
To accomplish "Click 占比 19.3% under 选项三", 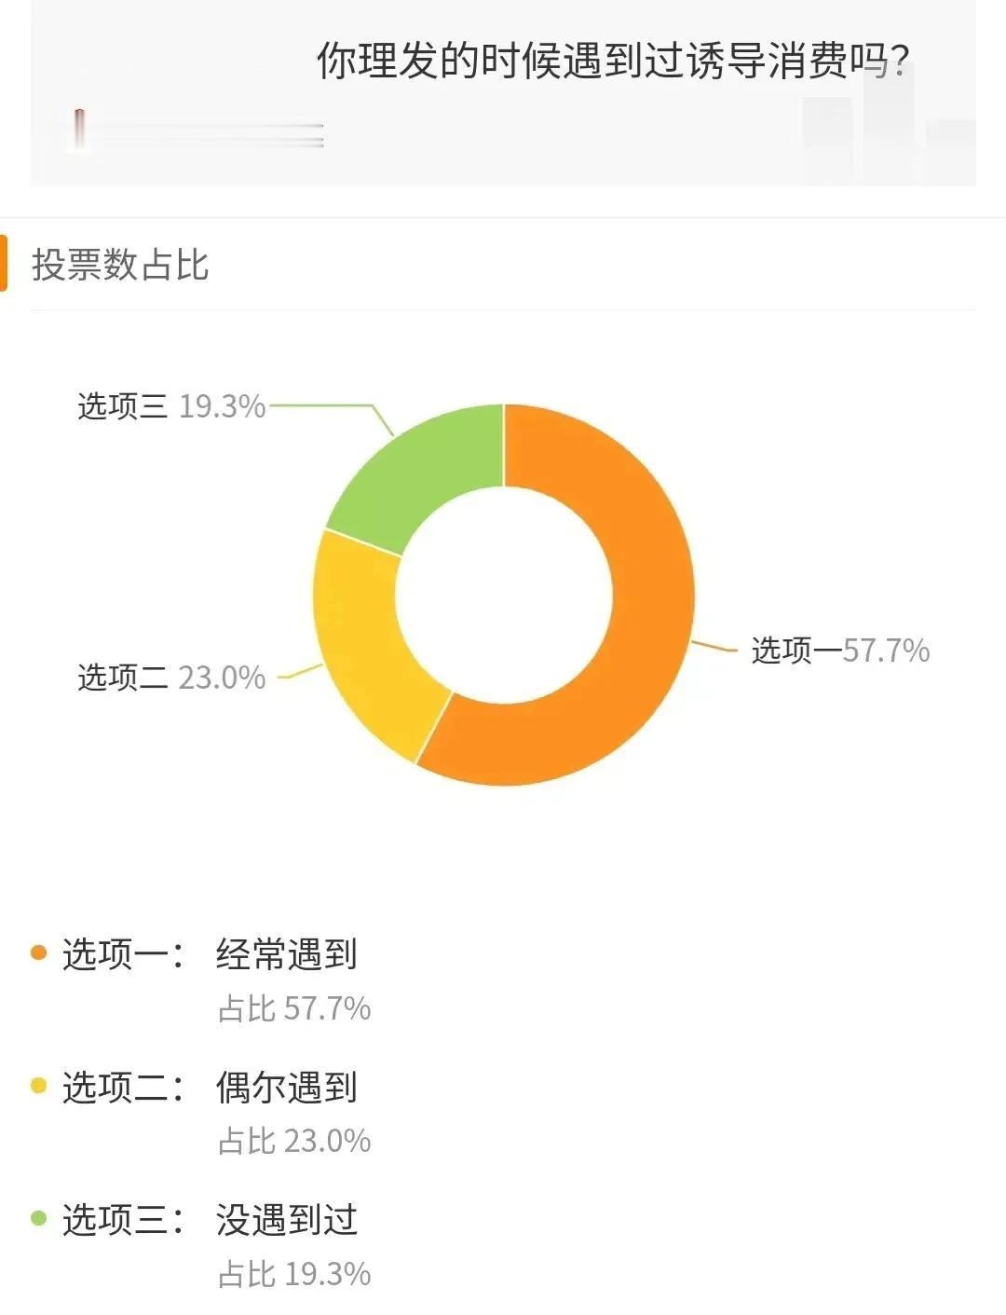I will pos(294,1274).
